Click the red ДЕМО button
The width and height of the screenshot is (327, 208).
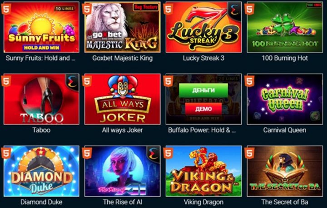tap(203, 109)
